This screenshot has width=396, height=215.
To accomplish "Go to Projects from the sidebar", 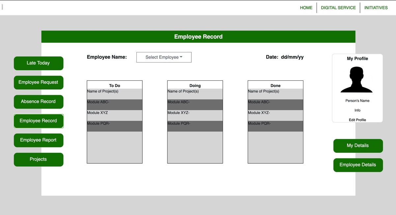I will [x=39, y=159].
